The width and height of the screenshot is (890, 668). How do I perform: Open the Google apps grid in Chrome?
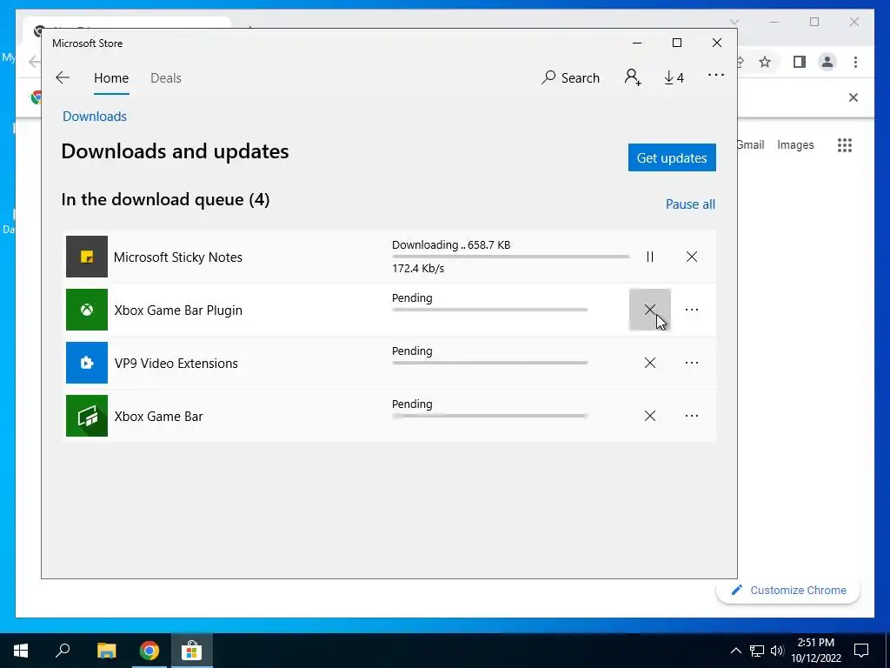tap(845, 145)
